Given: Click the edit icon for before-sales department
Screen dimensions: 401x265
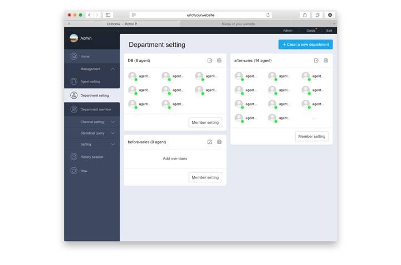Looking at the screenshot, I should coord(209,142).
